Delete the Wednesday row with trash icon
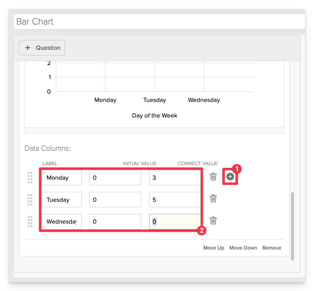Image resolution: width=314 pixels, height=291 pixels. (213, 220)
